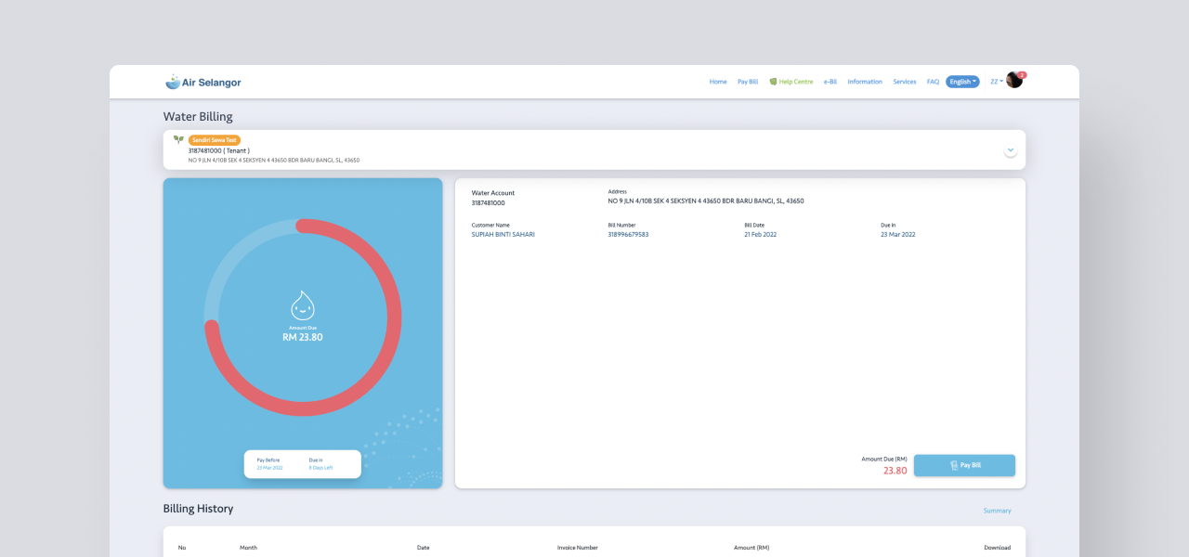The width and height of the screenshot is (1189, 557).
Task: Click the Pay Before date card
Action: [x=268, y=463]
